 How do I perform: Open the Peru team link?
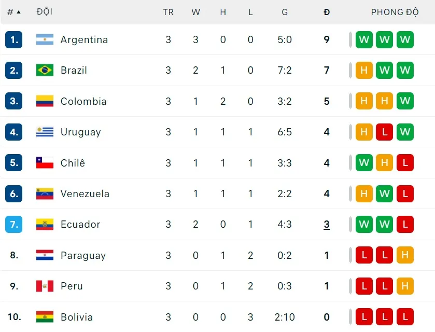[72, 286]
